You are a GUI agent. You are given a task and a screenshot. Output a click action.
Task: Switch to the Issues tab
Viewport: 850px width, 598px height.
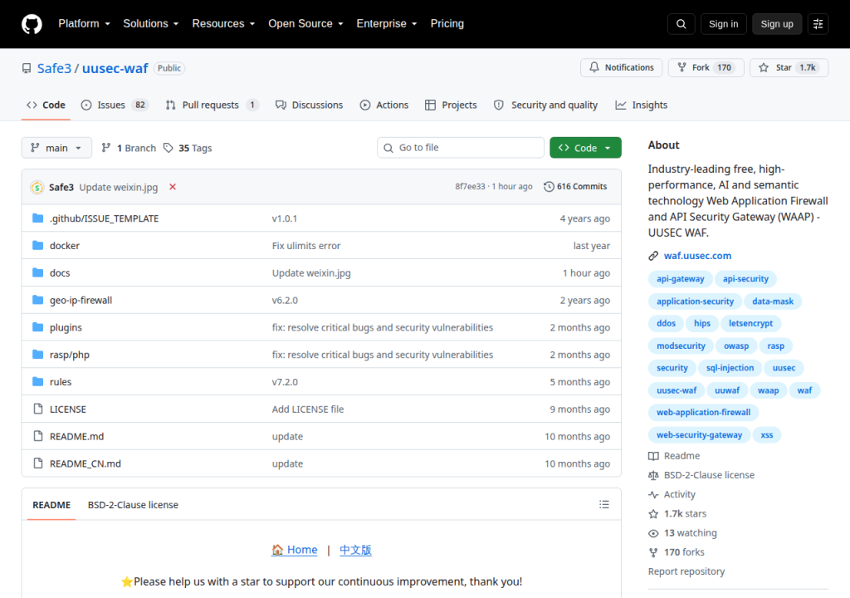tap(115, 105)
